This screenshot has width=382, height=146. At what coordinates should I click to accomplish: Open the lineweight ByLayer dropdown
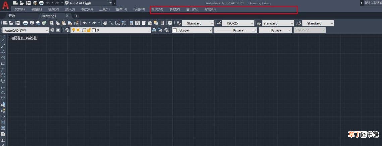coord(275,30)
